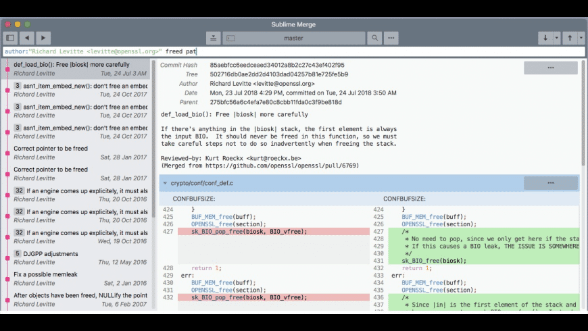Toggle the side bar panel icon
The width and height of the screenshot is (588, 331).
tap(10, 38)
